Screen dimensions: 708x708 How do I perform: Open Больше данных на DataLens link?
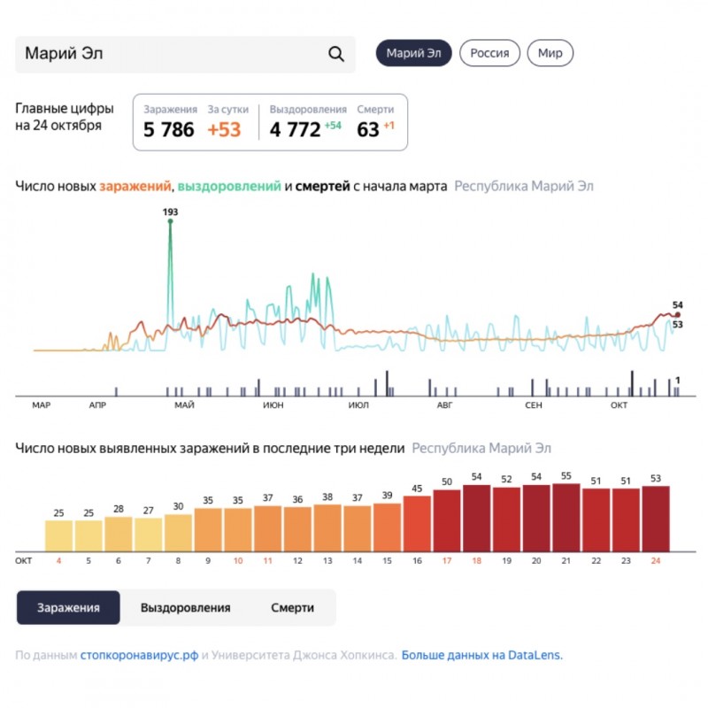click(482, 656)
